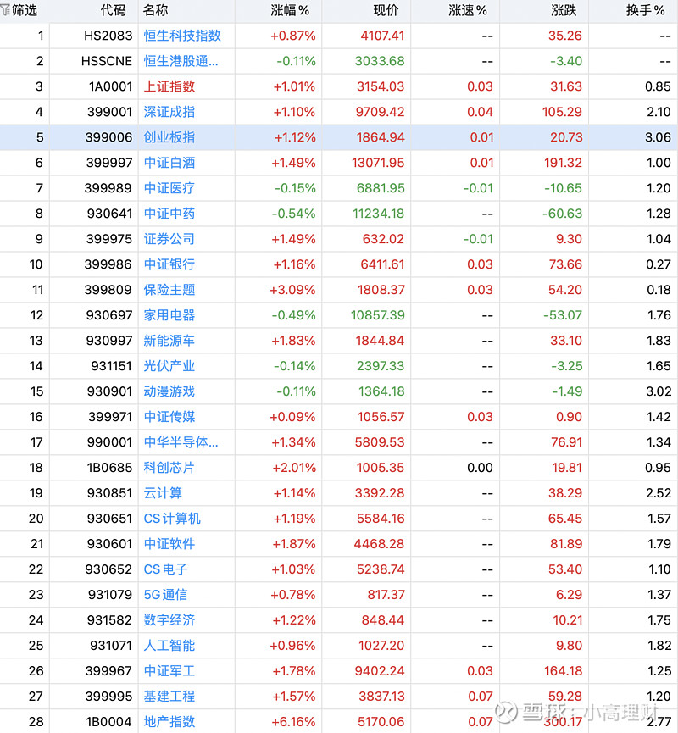The height and width of the screenshot is (733, 678).
Task: Open the 动漫游戏 index
Action: pos(169,391)
